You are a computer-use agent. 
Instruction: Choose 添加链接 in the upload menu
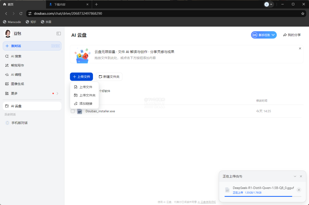coord(86,103)
